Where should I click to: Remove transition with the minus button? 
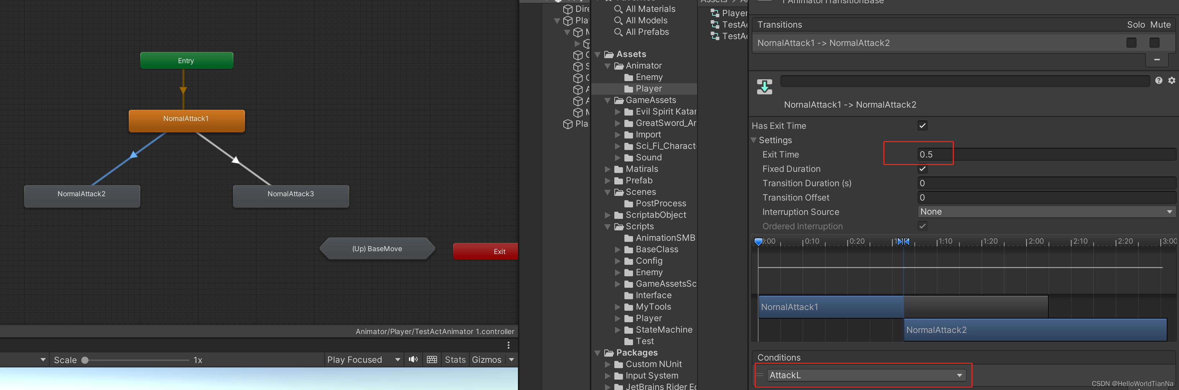click(1157, 60)
